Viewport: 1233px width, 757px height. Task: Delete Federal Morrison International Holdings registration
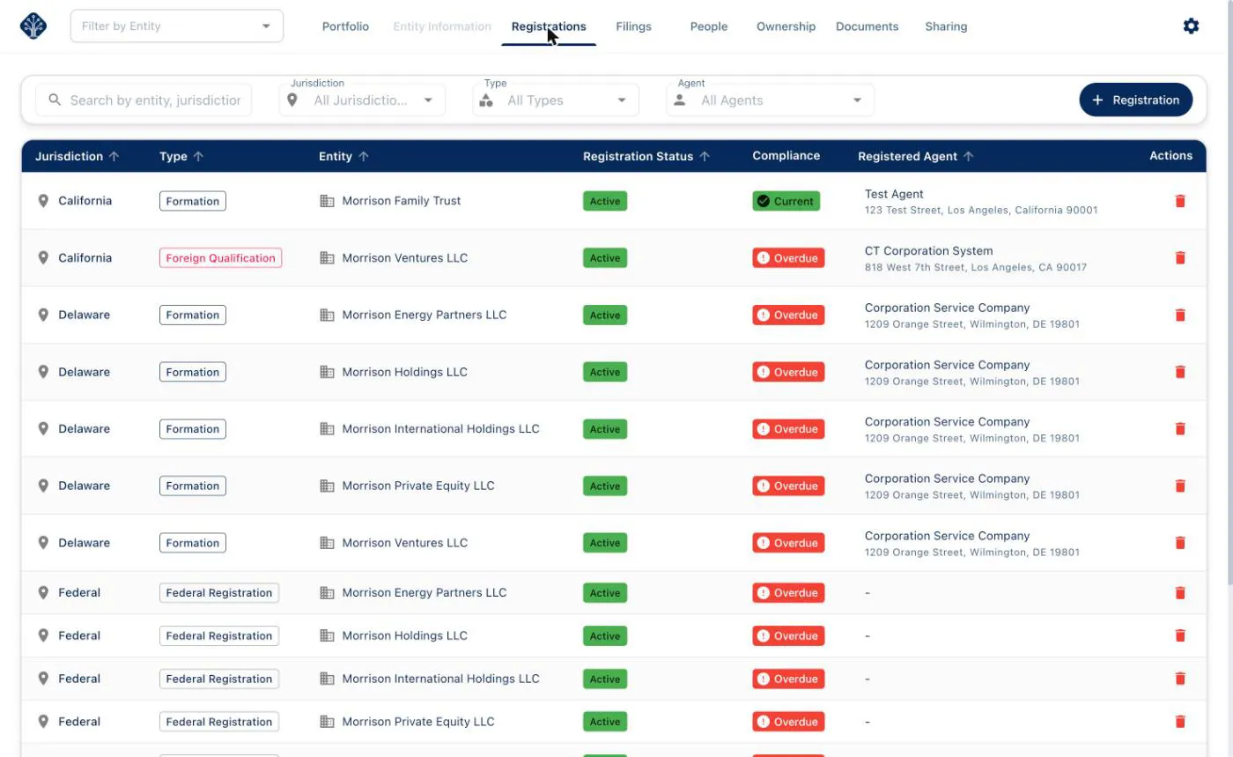click(1180, 679)
